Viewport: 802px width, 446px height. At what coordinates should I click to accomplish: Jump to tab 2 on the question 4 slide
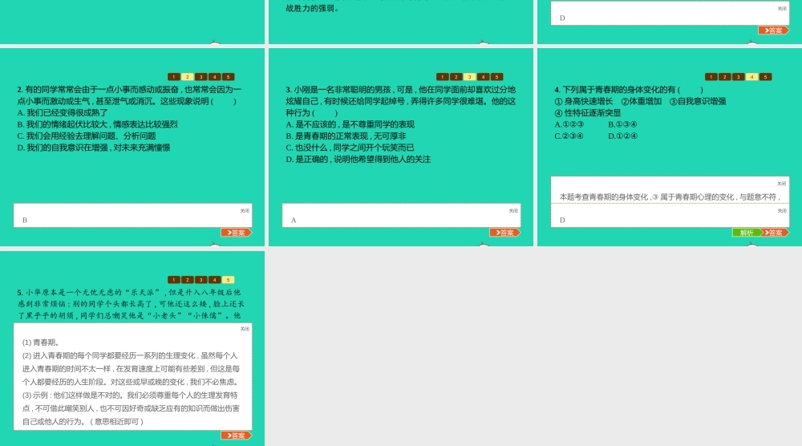tap(724, 77)
